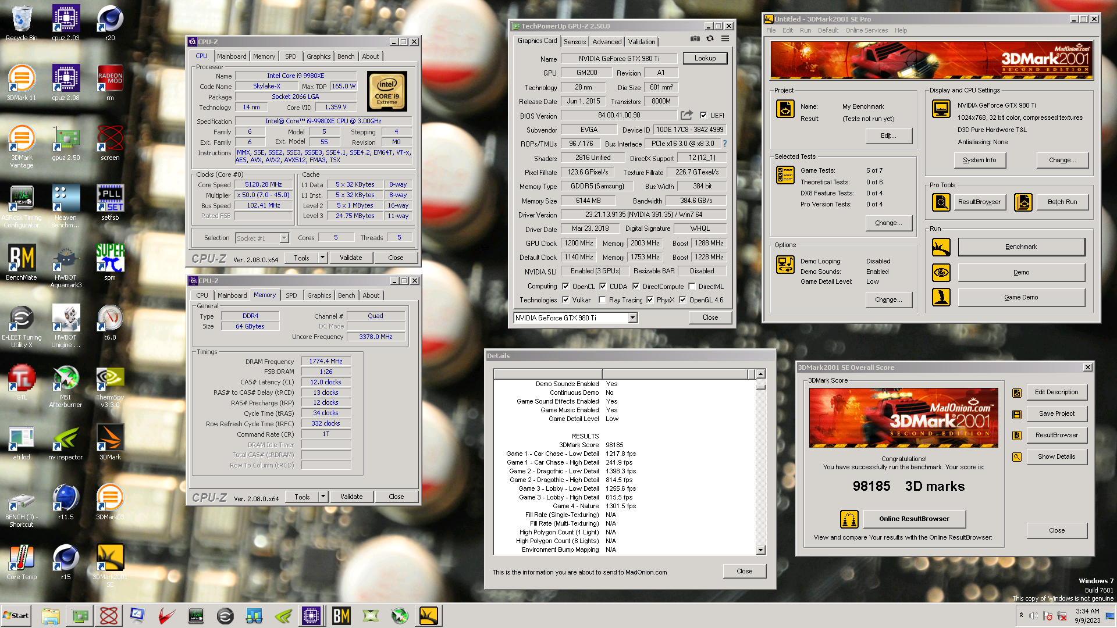The height and width of the screenshot is (628, 1117).
Task: Open the 3DMark 11 desktop icon
Action: pyautogui.click(x=22, y=83)
